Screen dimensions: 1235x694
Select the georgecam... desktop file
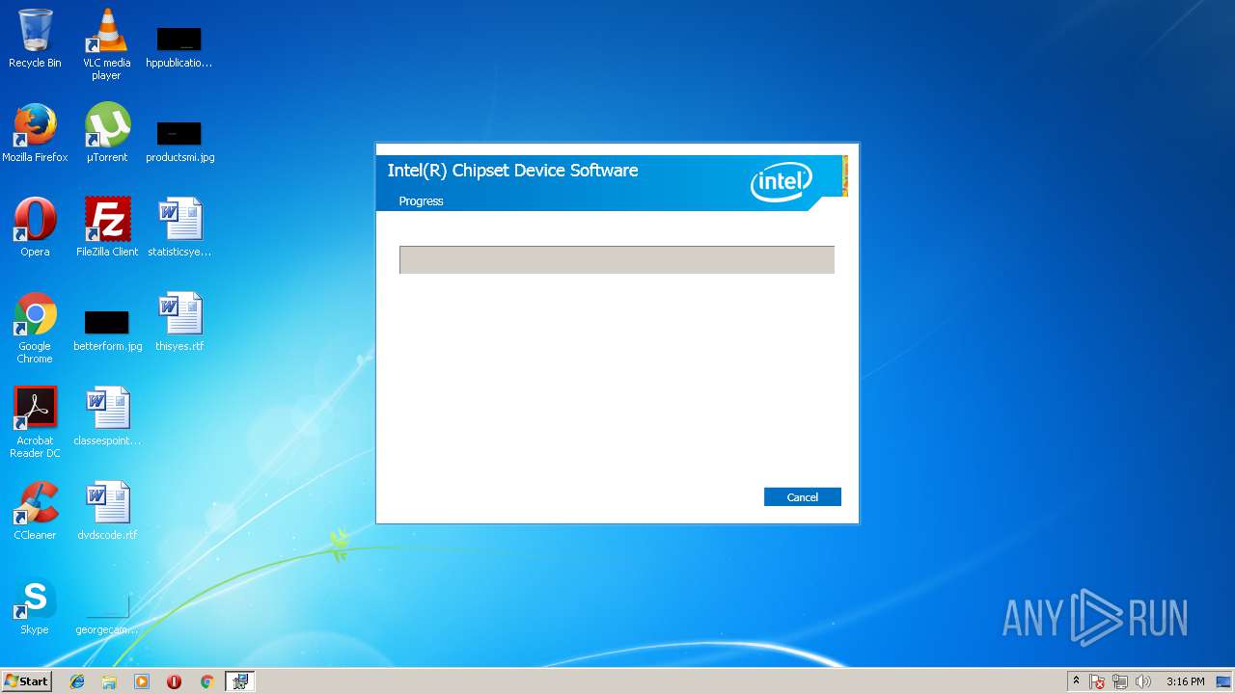click(107, 614)
